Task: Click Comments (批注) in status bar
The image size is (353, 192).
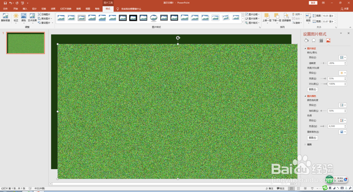Action: (281, 188)
